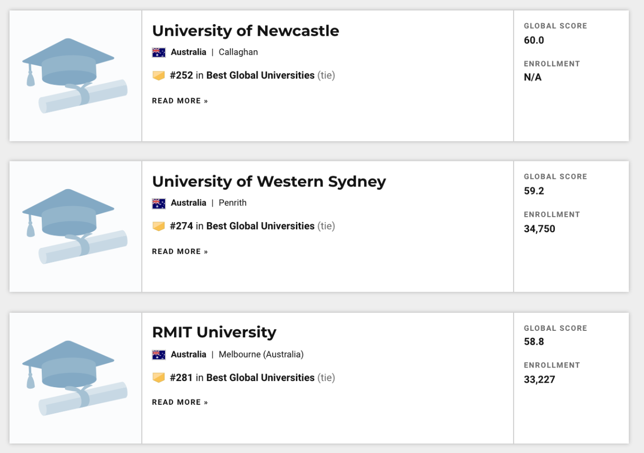This screenshot has height=453, width=644.
Task: Click Read More under RMIT University
Action: (x=180, y=402)
